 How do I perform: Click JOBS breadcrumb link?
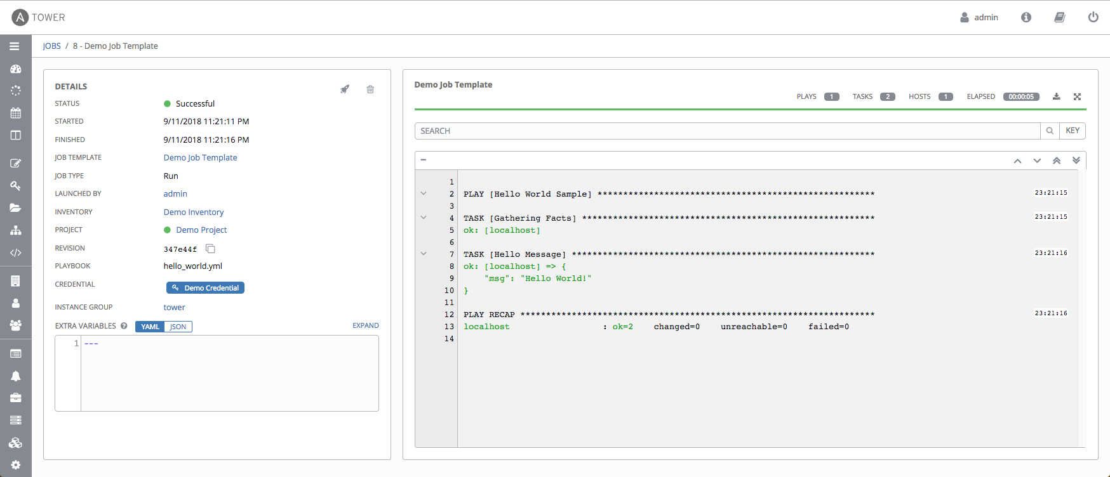pyautogui.click(x=52, y=46)
